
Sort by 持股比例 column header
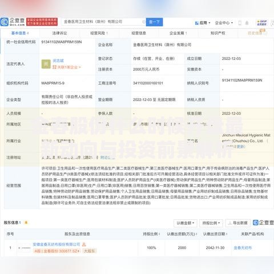(151, 234)
